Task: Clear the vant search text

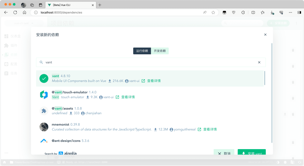Action: pyautogui.click(x=259, y=62)
